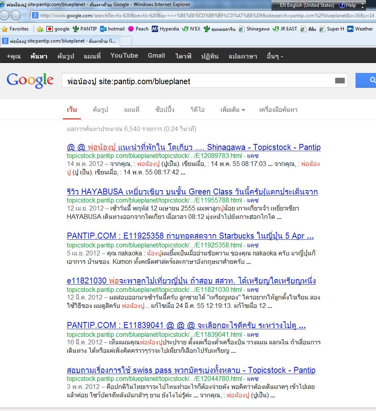Open แคช link for E12044780 result
This screenshot has height=411, width=376.
[253, 379]
